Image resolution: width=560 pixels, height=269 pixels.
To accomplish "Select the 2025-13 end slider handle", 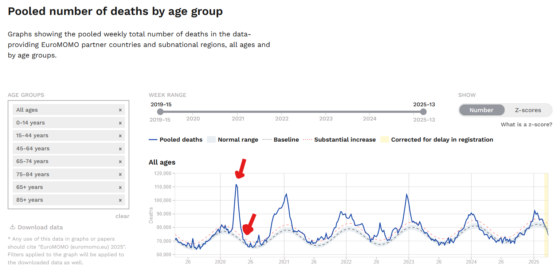I will point(423,112).
